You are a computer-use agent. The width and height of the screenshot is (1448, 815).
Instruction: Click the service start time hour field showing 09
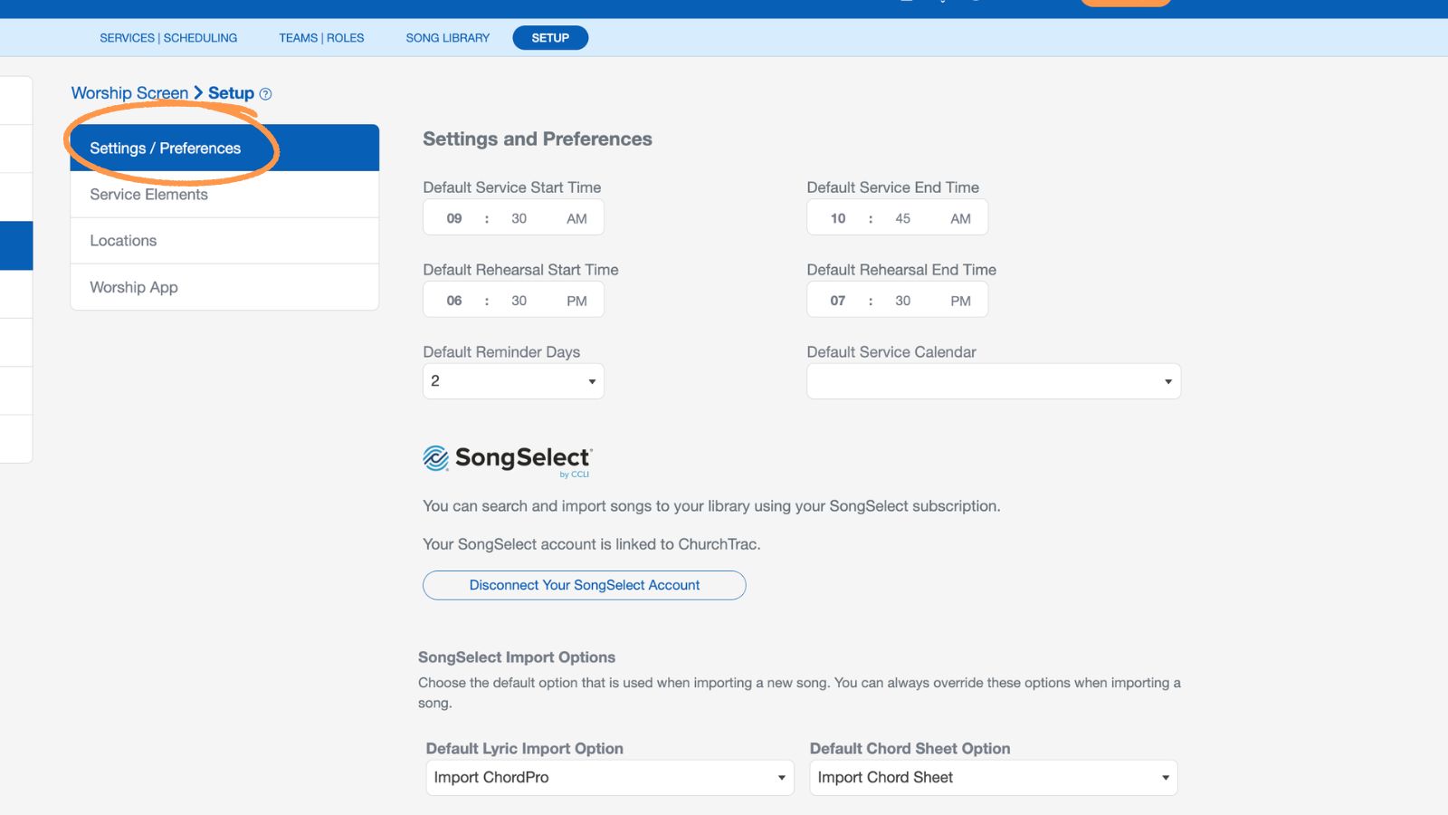tap(453, 217)
